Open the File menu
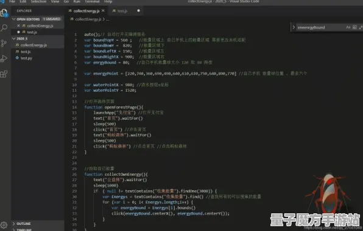This screenshot has height=231, width=363. pos(12,1)
